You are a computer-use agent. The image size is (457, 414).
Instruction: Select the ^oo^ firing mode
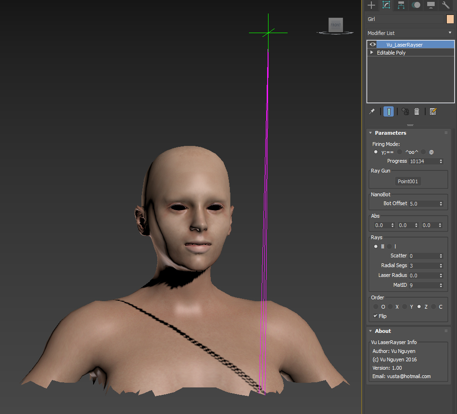click(x=400, y=152)
